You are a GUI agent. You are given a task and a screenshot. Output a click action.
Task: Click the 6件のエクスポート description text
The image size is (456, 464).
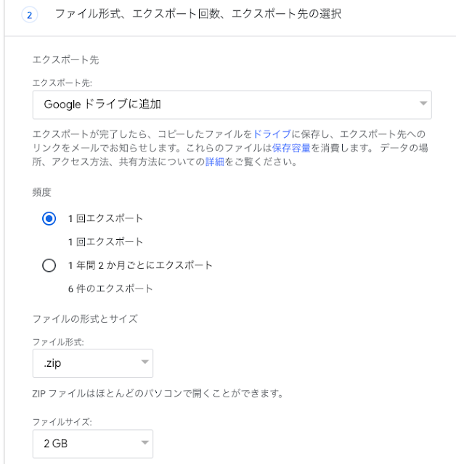tap(110, 289)
